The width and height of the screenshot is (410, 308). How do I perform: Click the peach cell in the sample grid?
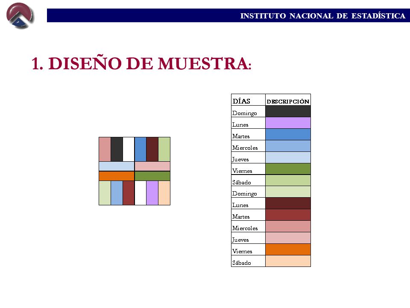pyautogui.click(x=164, y=193)
